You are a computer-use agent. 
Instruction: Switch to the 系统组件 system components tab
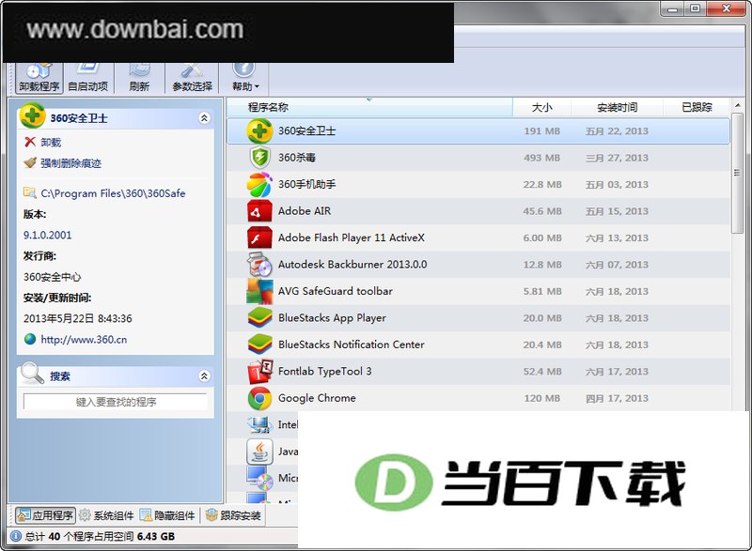(x=106, y=515)
